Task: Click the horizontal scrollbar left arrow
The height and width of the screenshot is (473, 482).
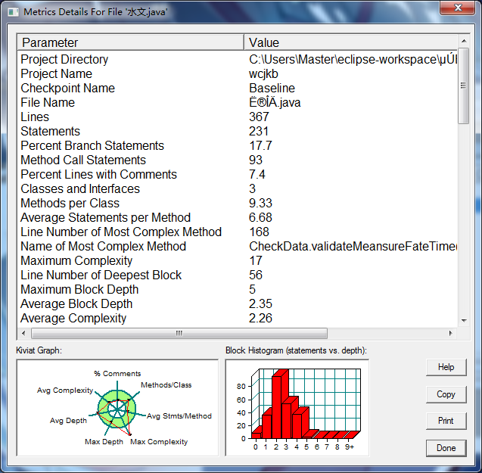Action: (23, 333)
